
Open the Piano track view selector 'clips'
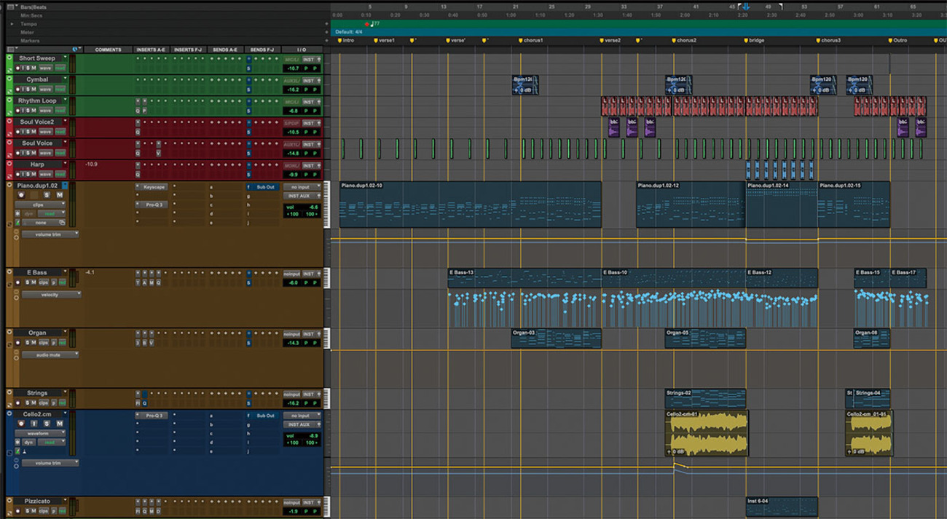coord(39,205)
